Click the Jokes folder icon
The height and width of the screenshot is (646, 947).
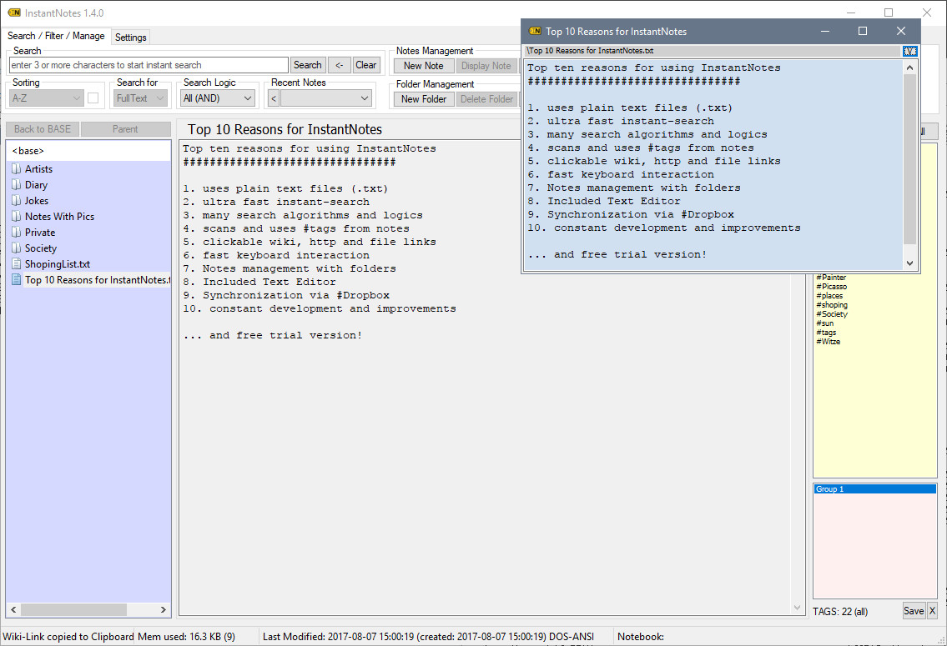tap(17, 200)
